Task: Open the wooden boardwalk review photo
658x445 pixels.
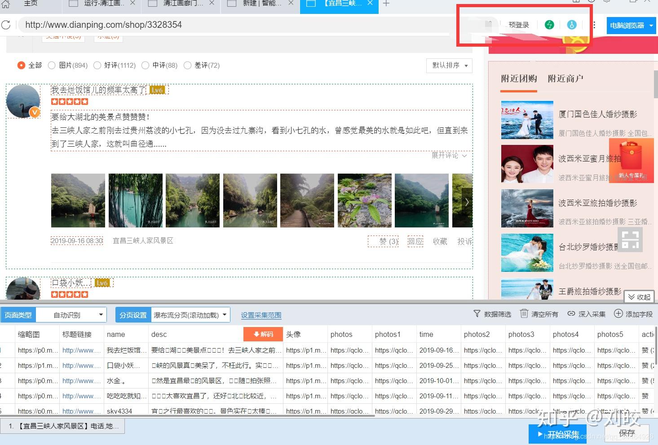Action: coord(307,201)
